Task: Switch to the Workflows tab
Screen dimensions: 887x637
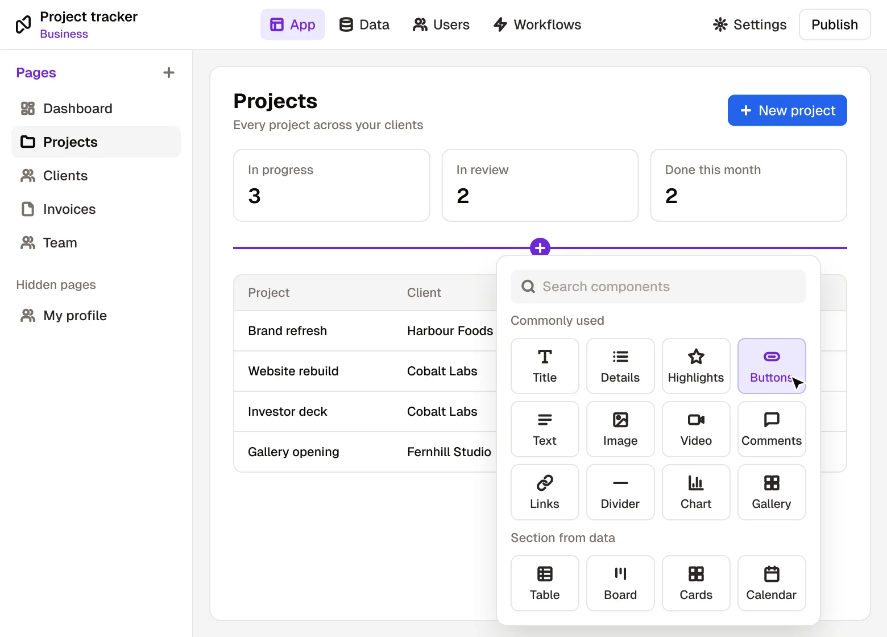Action: tap(537, 24)
